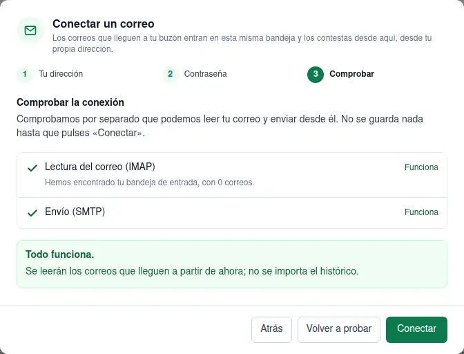The image size is (464, 354).
Task: Click the envelope mail icon in header
Action: tap(30, 30)
